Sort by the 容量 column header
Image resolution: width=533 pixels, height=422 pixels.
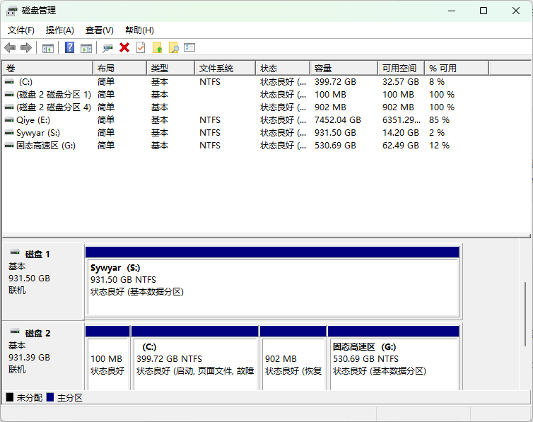[x=344, y=69]
